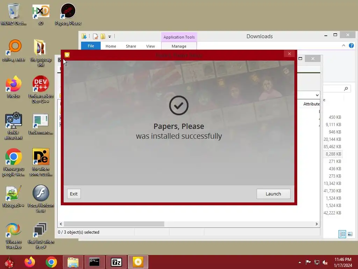The image size is (358, 269).
Task: Select the Chrome 'i know you people' shortcut
Action: (14, 162)
